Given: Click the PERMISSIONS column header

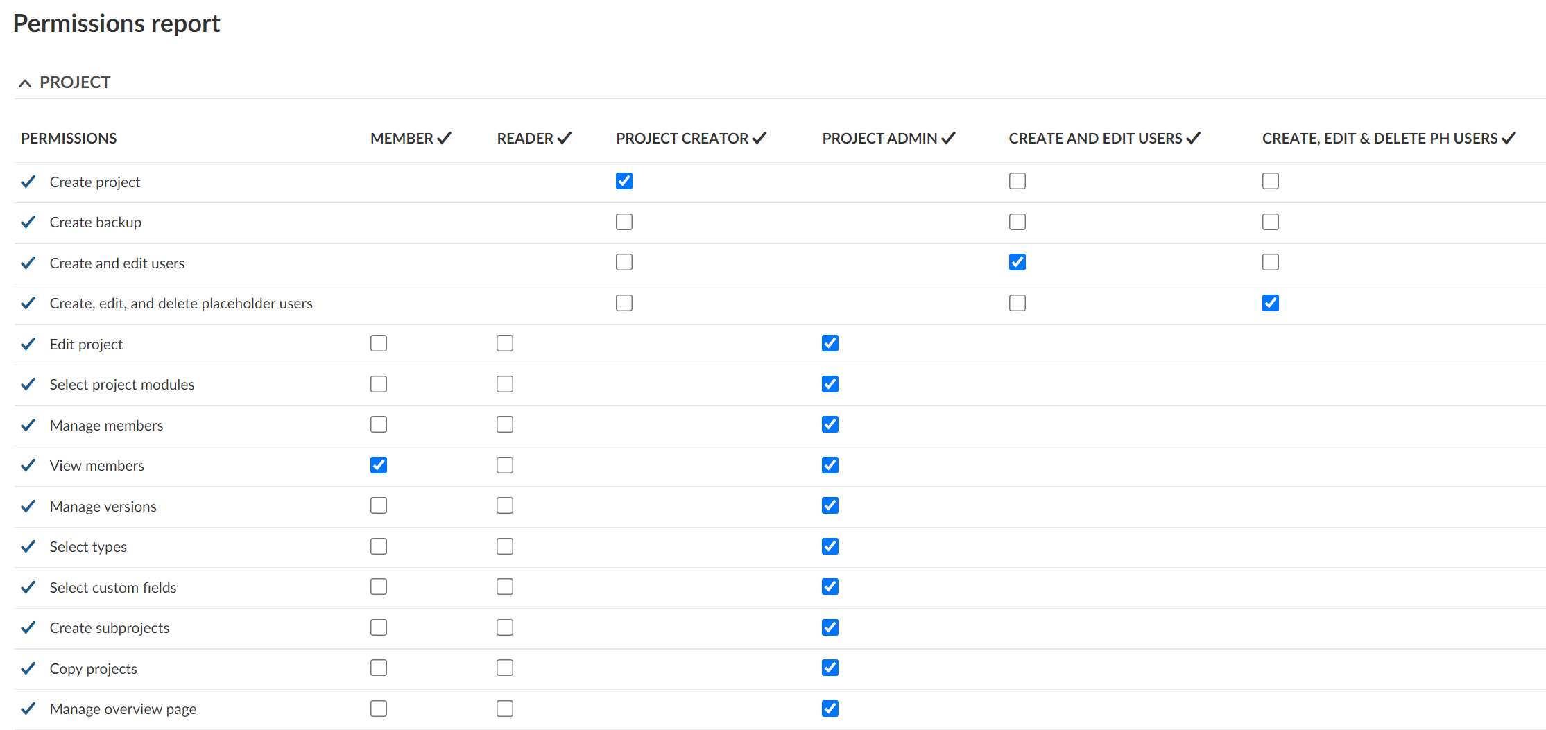Looking at the screenshot, I should point(69,138).
